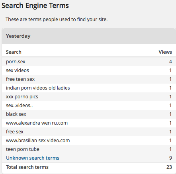Image resolution: width=176 pixels, height=174 pixels.
Task: Select the www.alexandra wen ru.com row
Action: coord(89,123)
